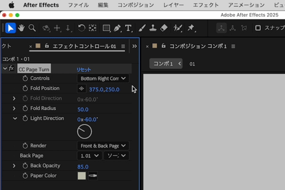Open the Apple menu
The height and width of the screenshot is (190, 285).
(11, 5)
